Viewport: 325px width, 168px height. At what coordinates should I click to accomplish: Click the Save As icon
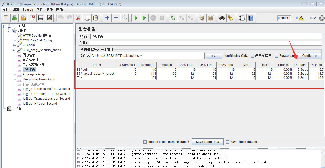50,18
